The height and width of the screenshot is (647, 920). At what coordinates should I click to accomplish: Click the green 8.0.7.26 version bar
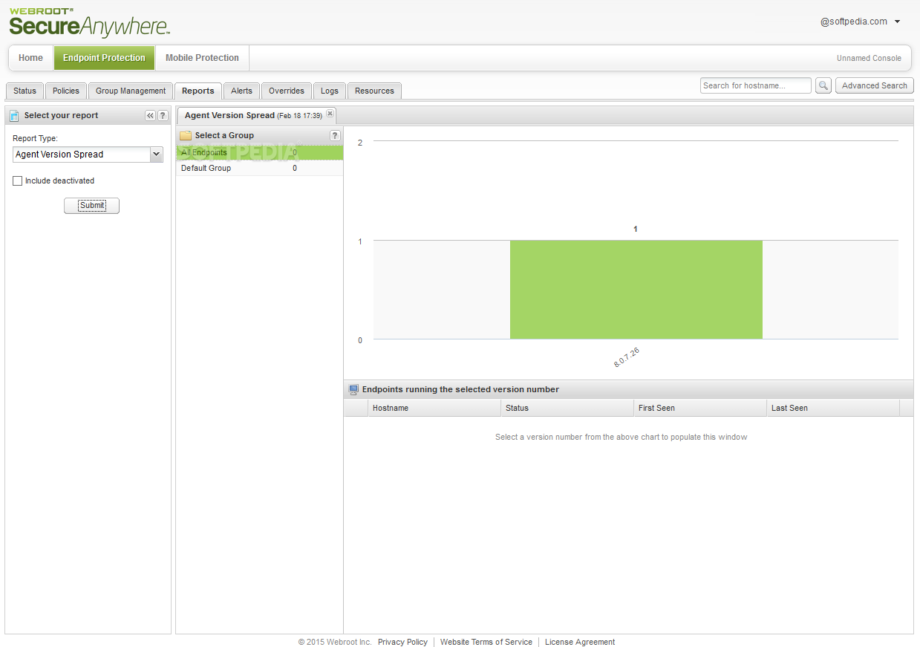coord(636,289)
